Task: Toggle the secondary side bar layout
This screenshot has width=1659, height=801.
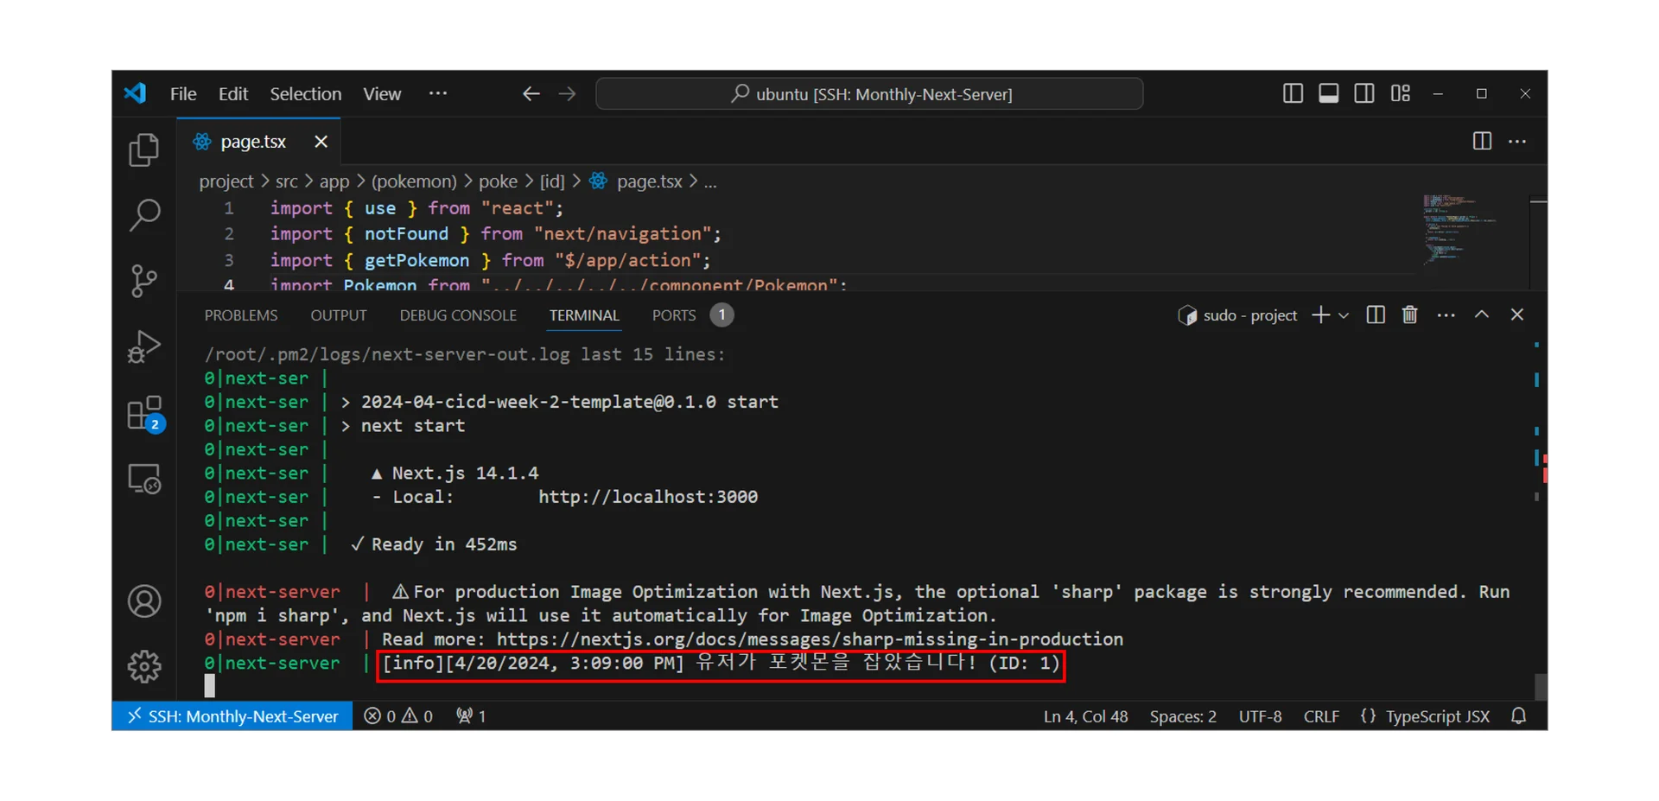Action: point(1364,93)
